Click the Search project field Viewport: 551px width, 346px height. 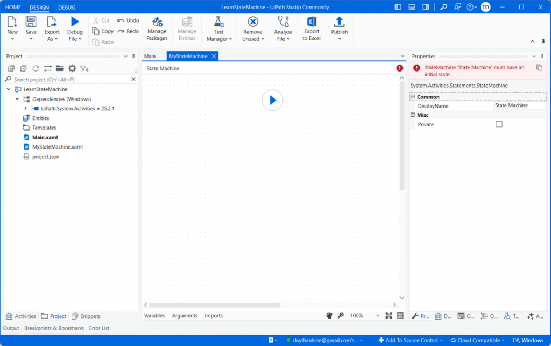70,80
